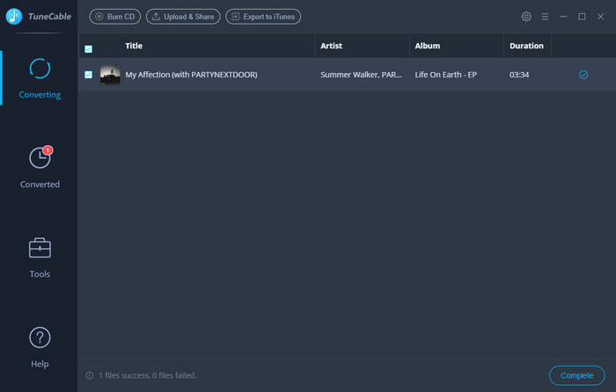Image resolution: width=616 pixels, height=392 pixels.
Task: Click the TuneCable logo icon
Action: 14,17
